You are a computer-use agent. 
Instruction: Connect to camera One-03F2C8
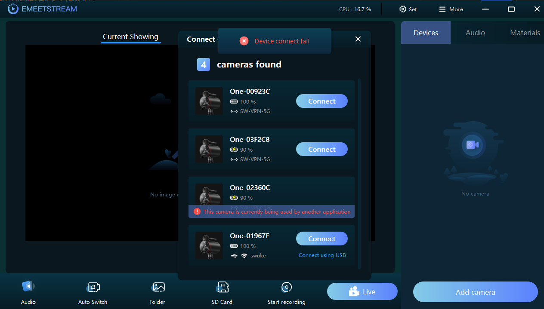click(321, 150)
